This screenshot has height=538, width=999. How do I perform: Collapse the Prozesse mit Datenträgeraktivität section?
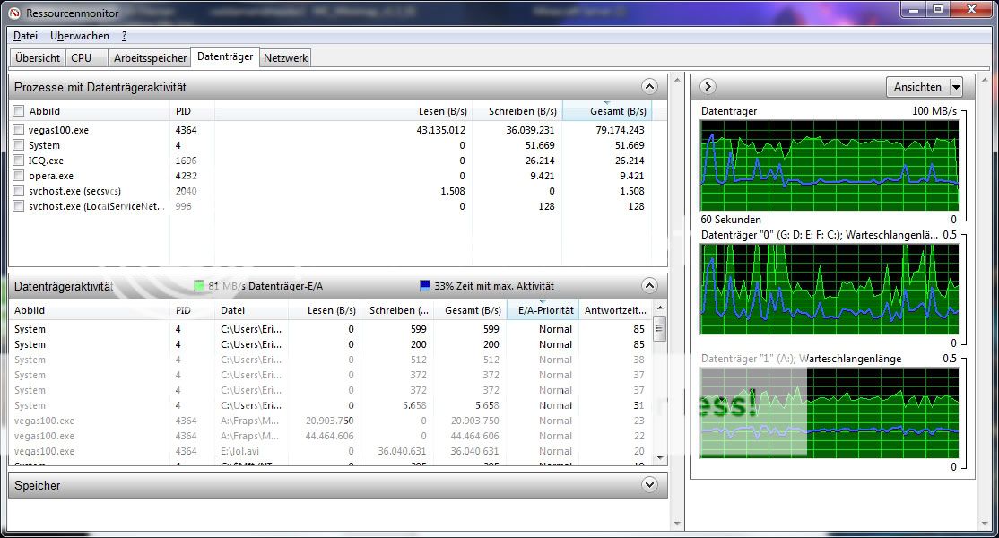(650, 87)
